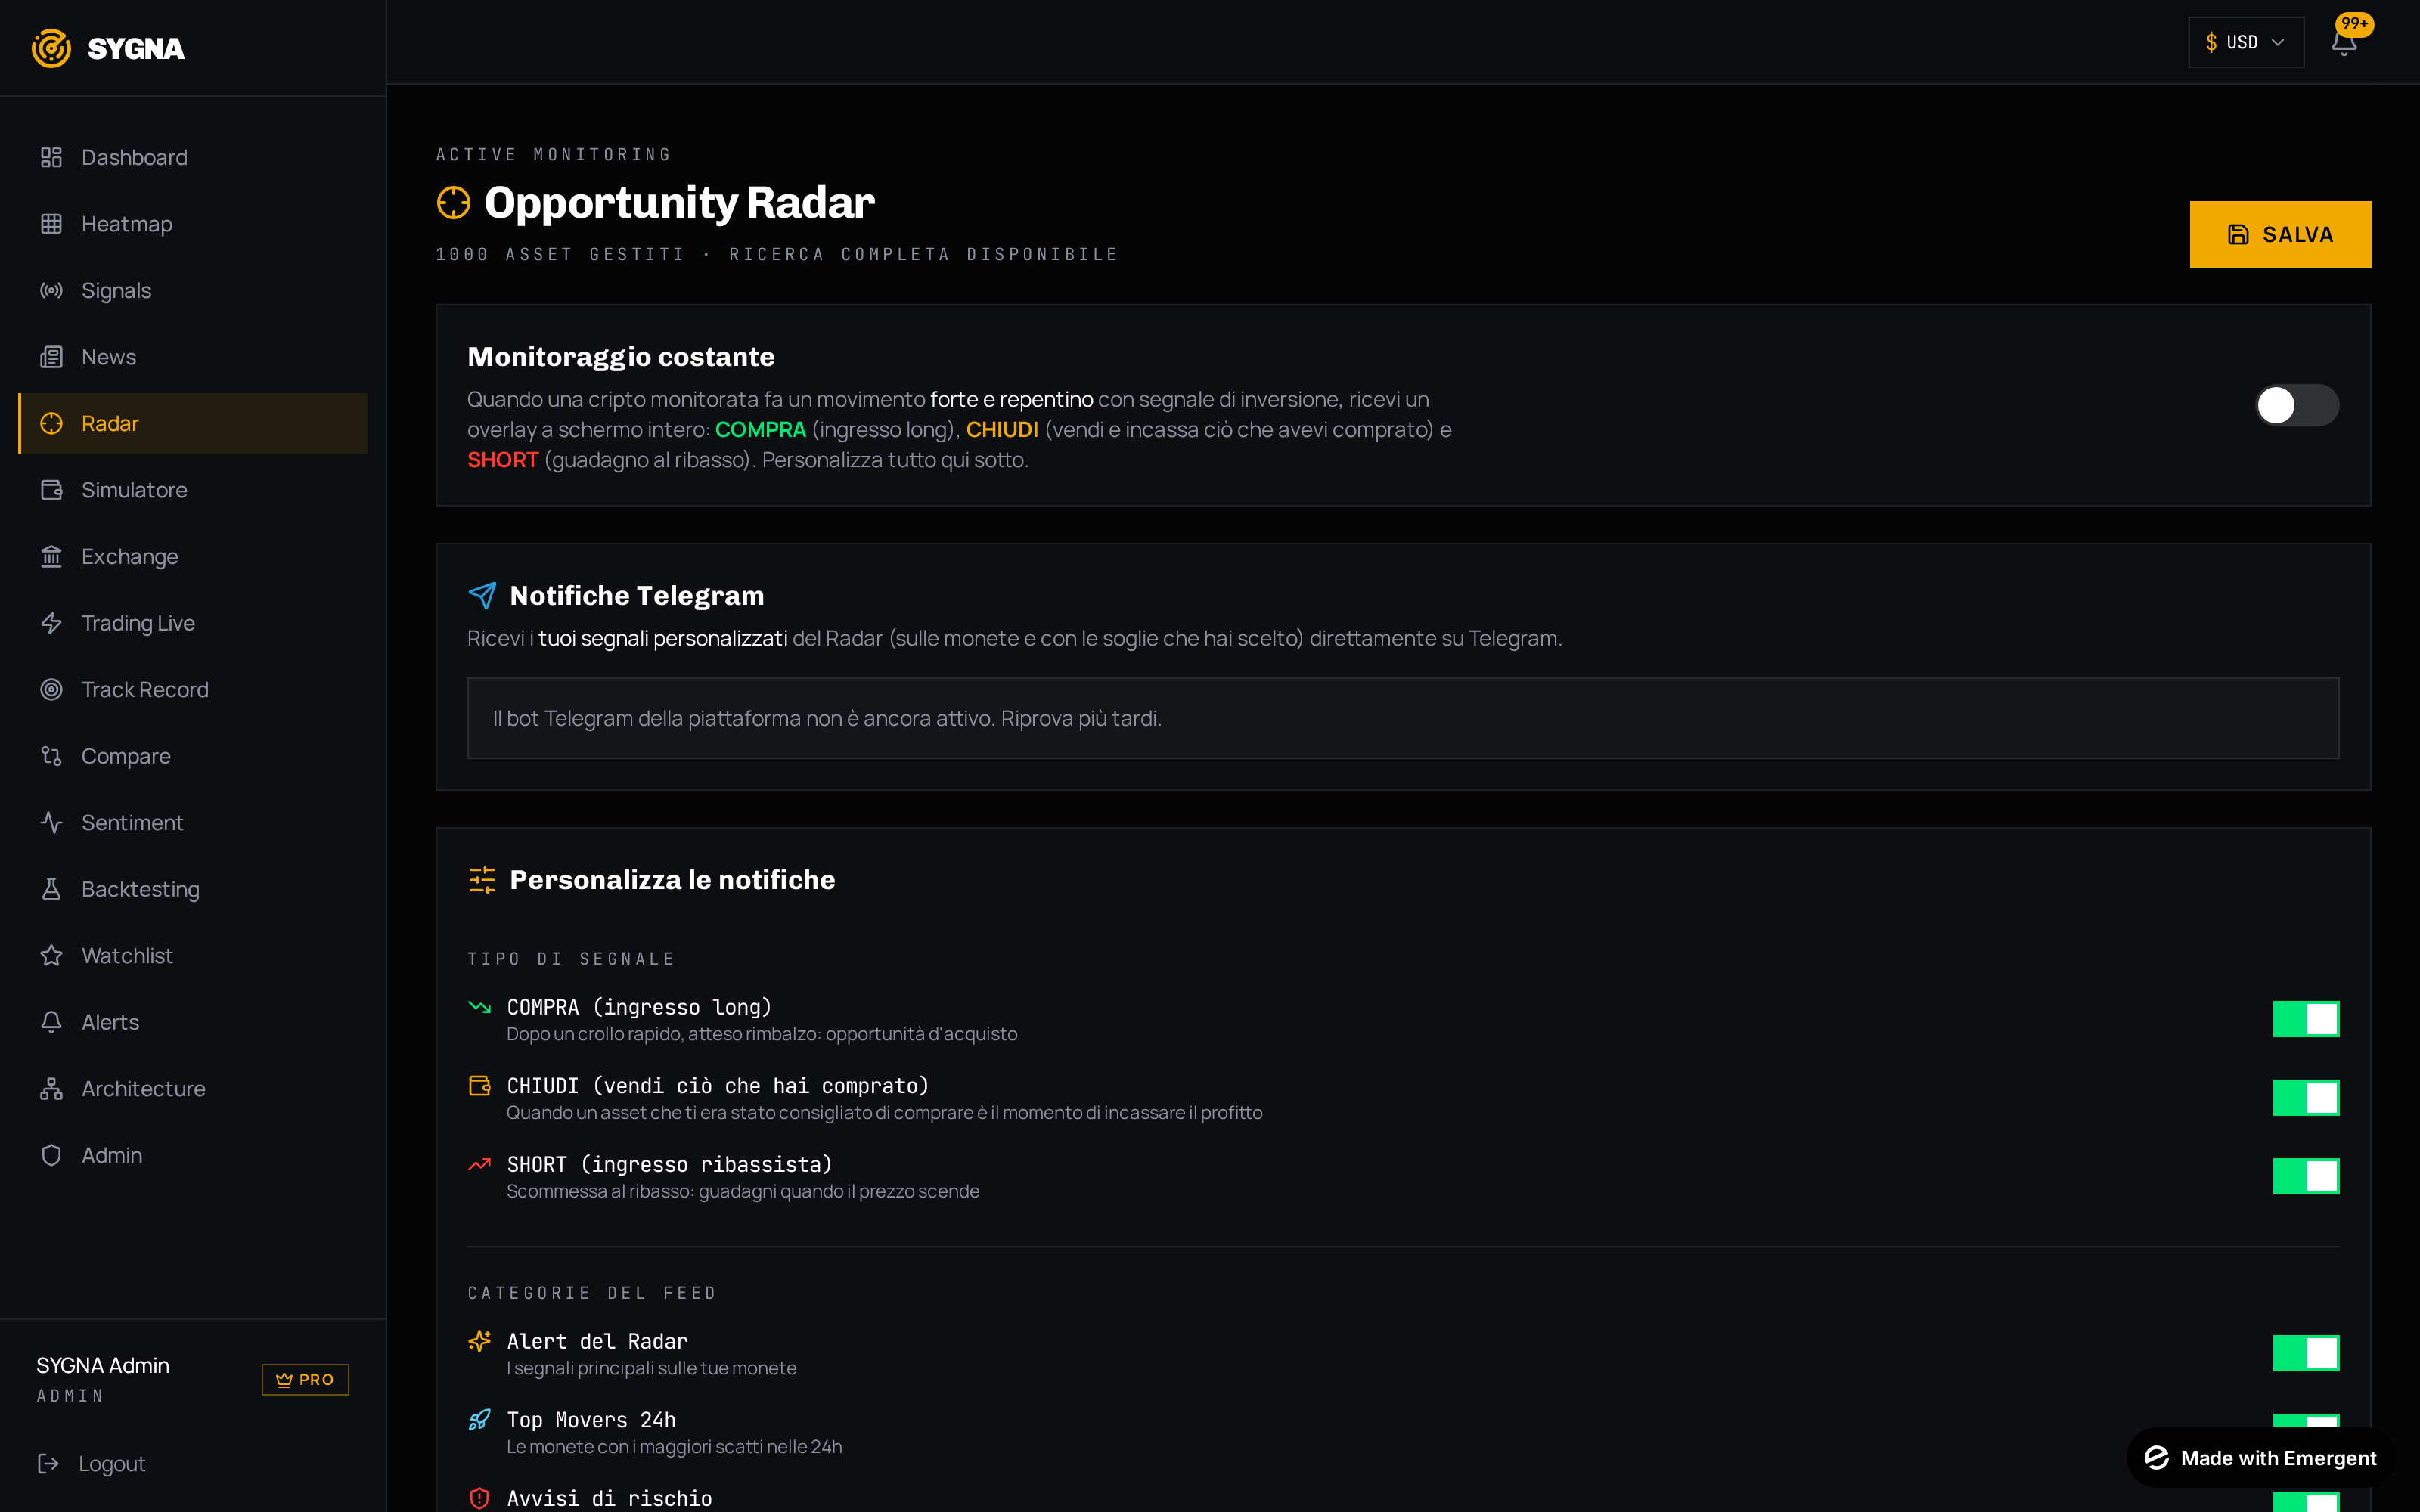Click the Heatmap grid icon in sidebar

[51, 224]
